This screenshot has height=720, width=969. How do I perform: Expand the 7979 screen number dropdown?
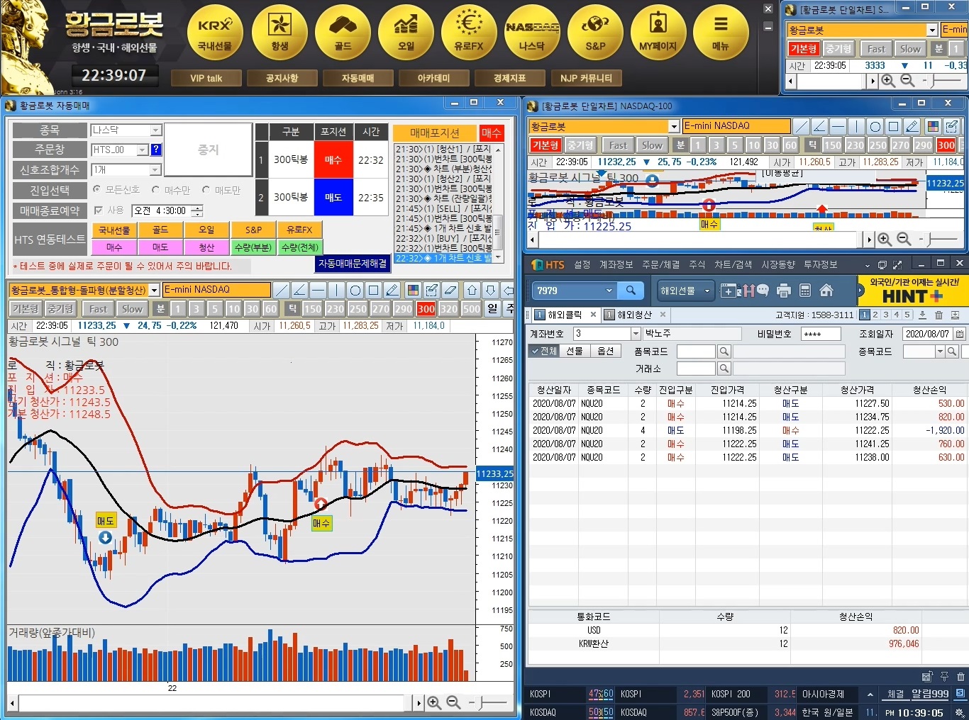pyautogui.click(x=609, y=290)
